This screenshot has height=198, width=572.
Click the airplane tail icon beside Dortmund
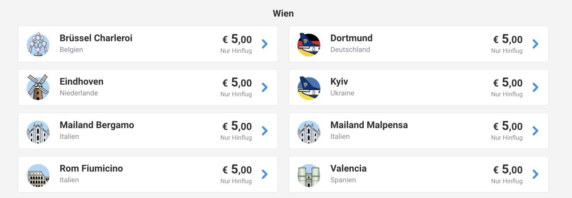click(x=309, y=44)
